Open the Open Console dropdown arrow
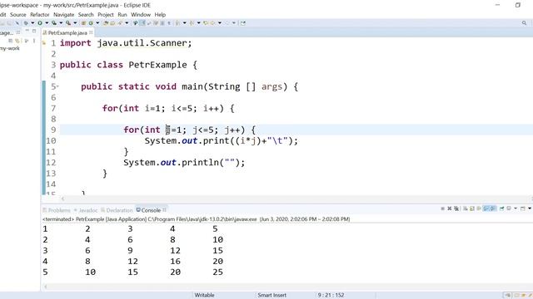533x299 pixels. click(530, 208)
